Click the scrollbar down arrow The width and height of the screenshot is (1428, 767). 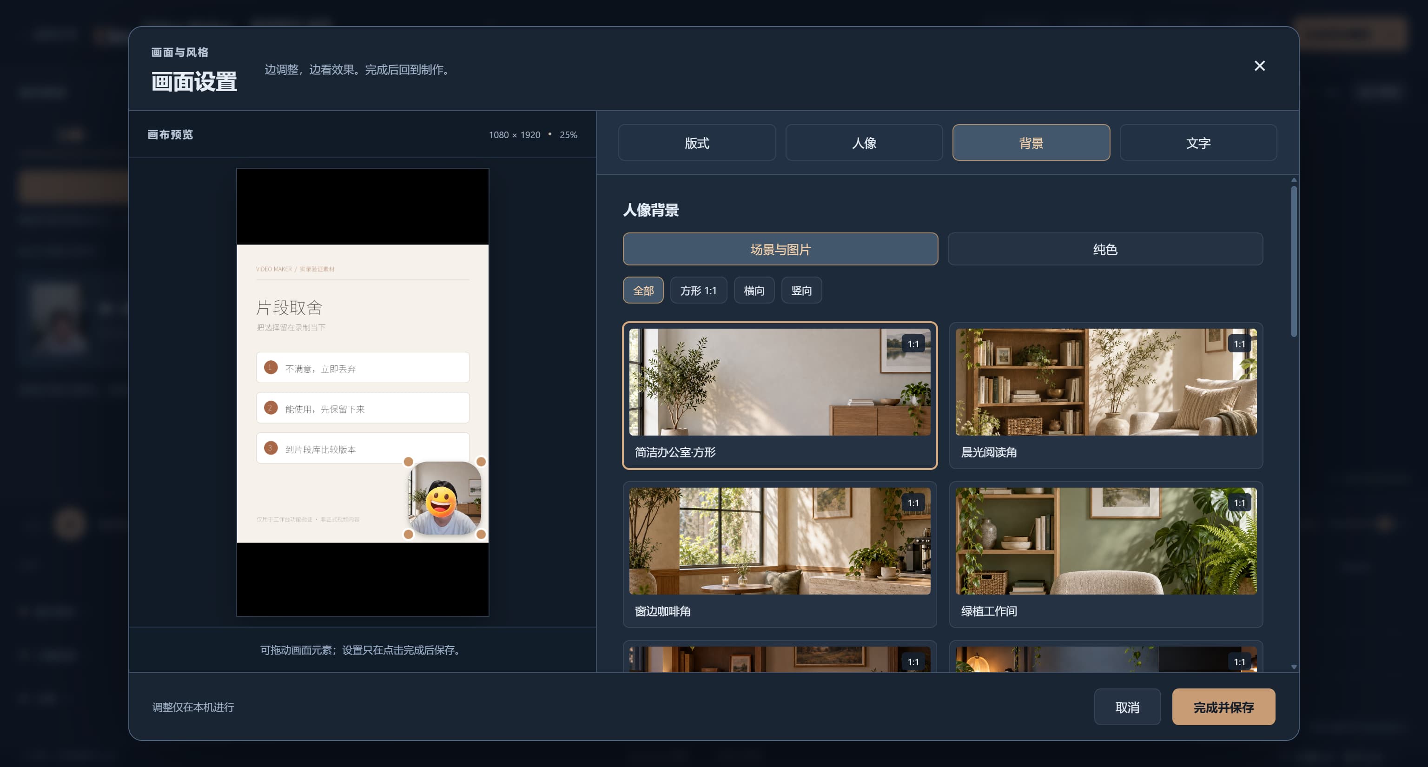pyautogui.click(x=1294, y=667)
